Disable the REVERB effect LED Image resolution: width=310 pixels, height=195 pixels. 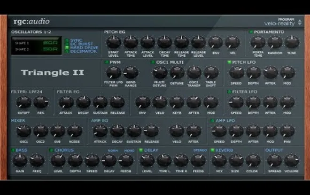point(212,150)
